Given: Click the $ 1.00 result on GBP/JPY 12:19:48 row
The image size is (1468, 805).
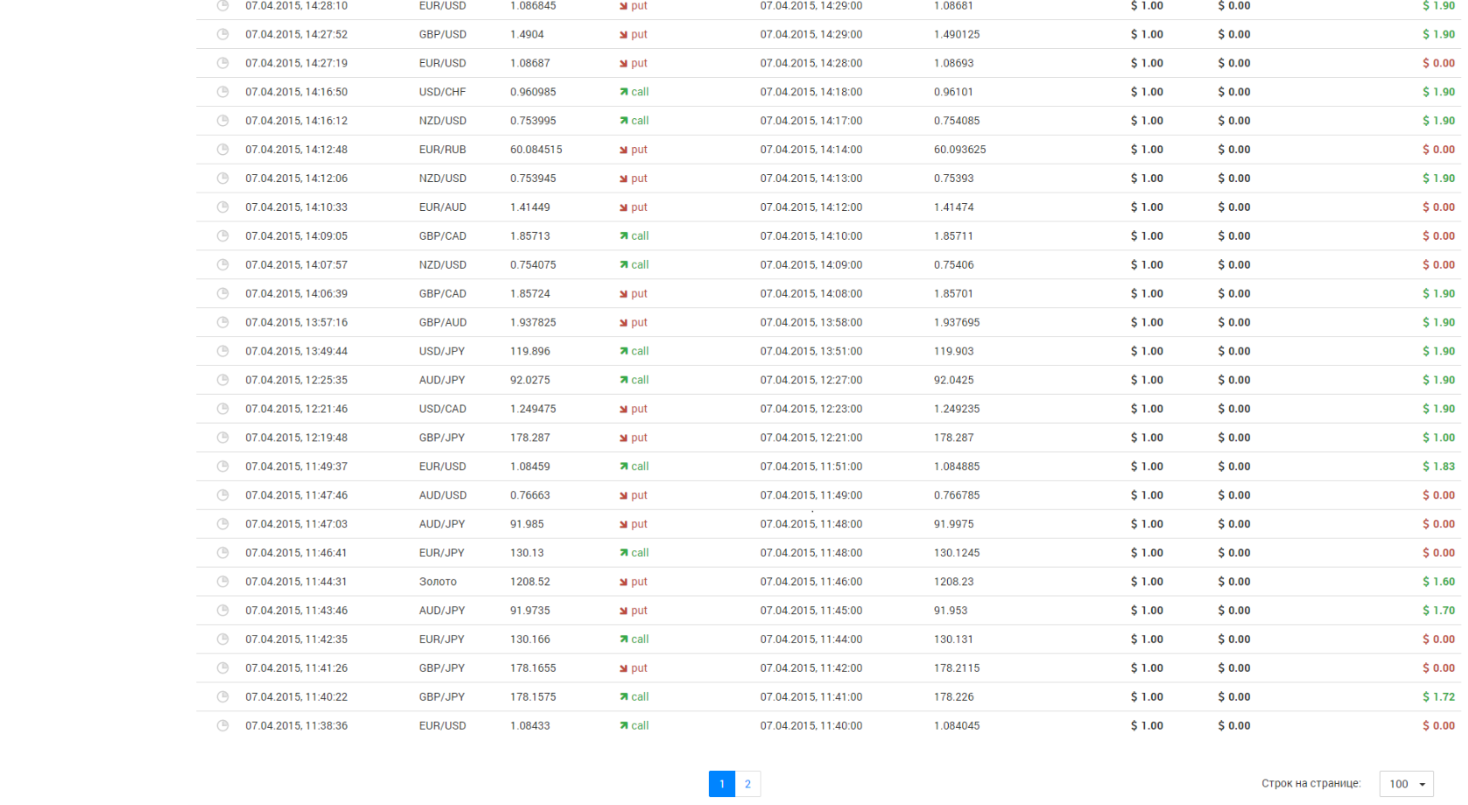Looking at the screenshot, I should (1438, 437).
